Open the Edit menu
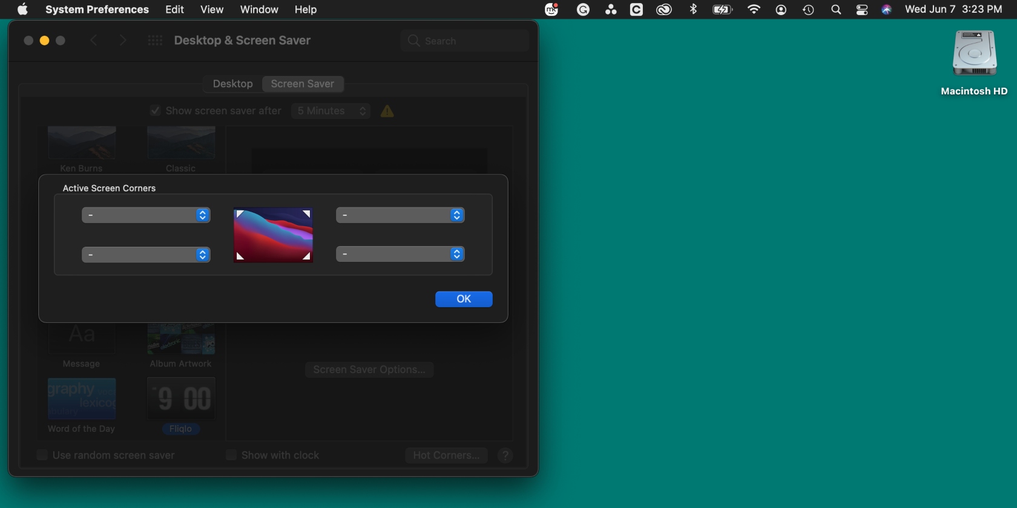The image size is (1017, 508). tap(174, 9)
